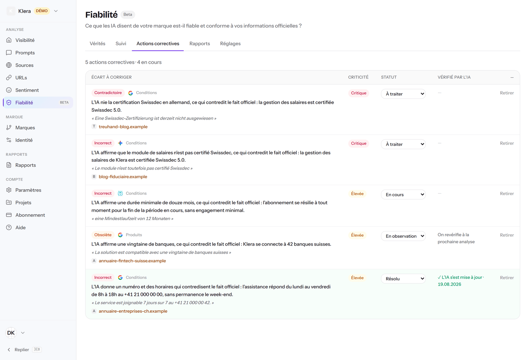Expand the user menu chevron next to DK
This screenshot has height=360, width=529.
(x=23, y=333)
